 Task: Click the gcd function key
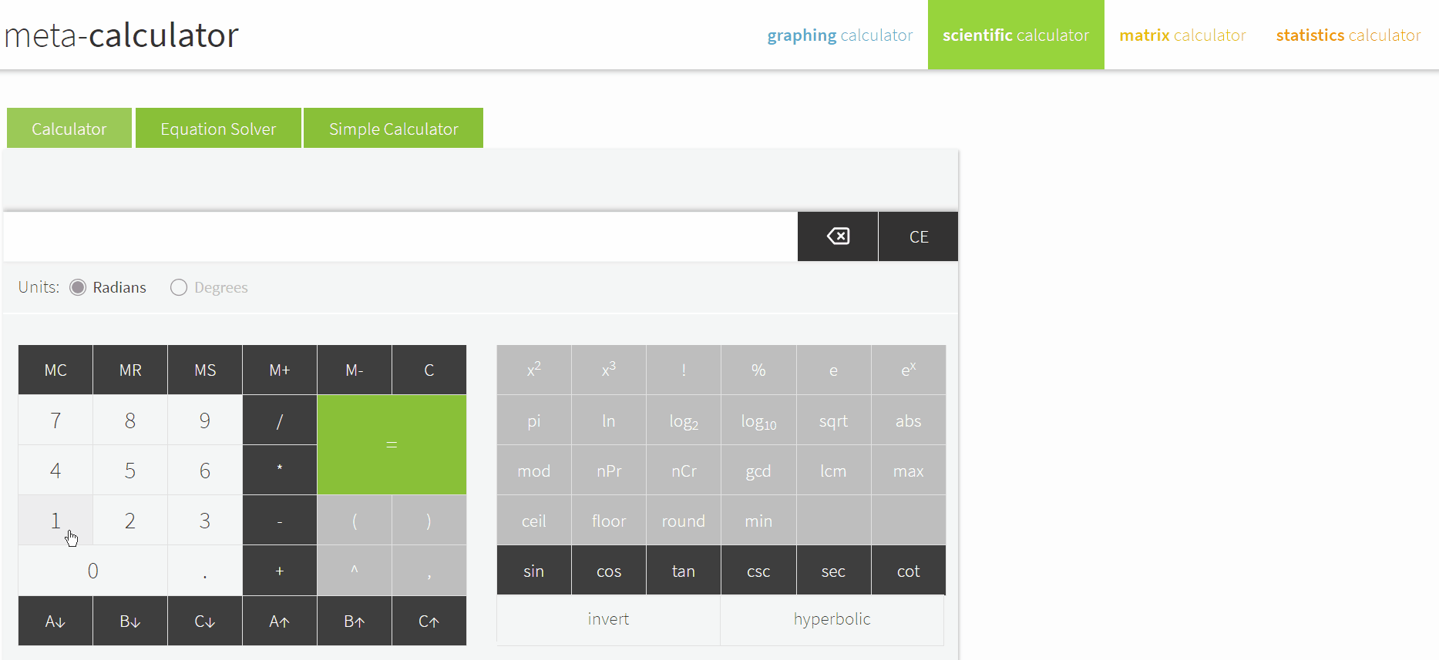click(x=758, y=471)
